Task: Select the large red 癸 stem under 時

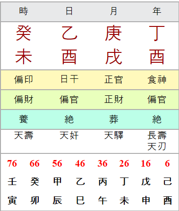Action: tap(24, 33)
